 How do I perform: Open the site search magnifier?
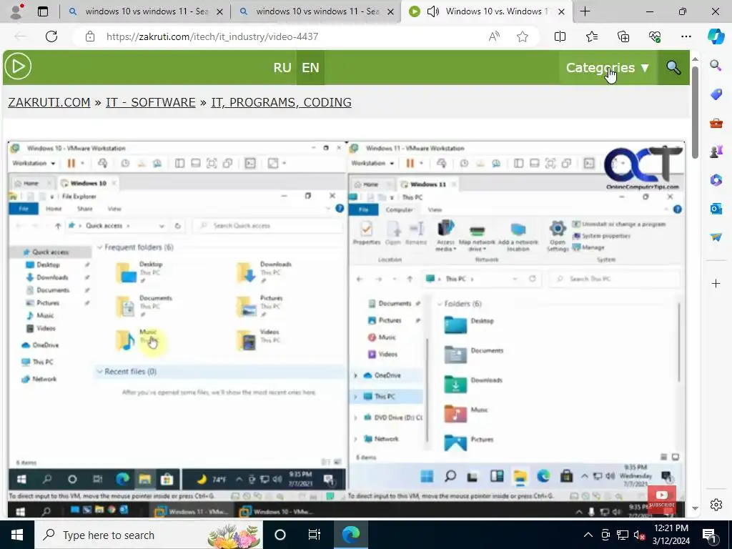pos(673,68)
